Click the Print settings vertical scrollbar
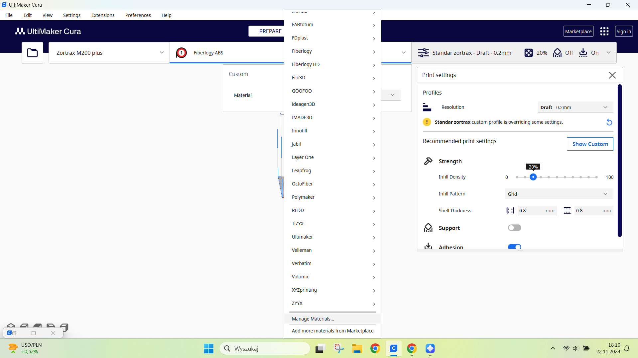638x358 pixels. (x=619, y=161)
